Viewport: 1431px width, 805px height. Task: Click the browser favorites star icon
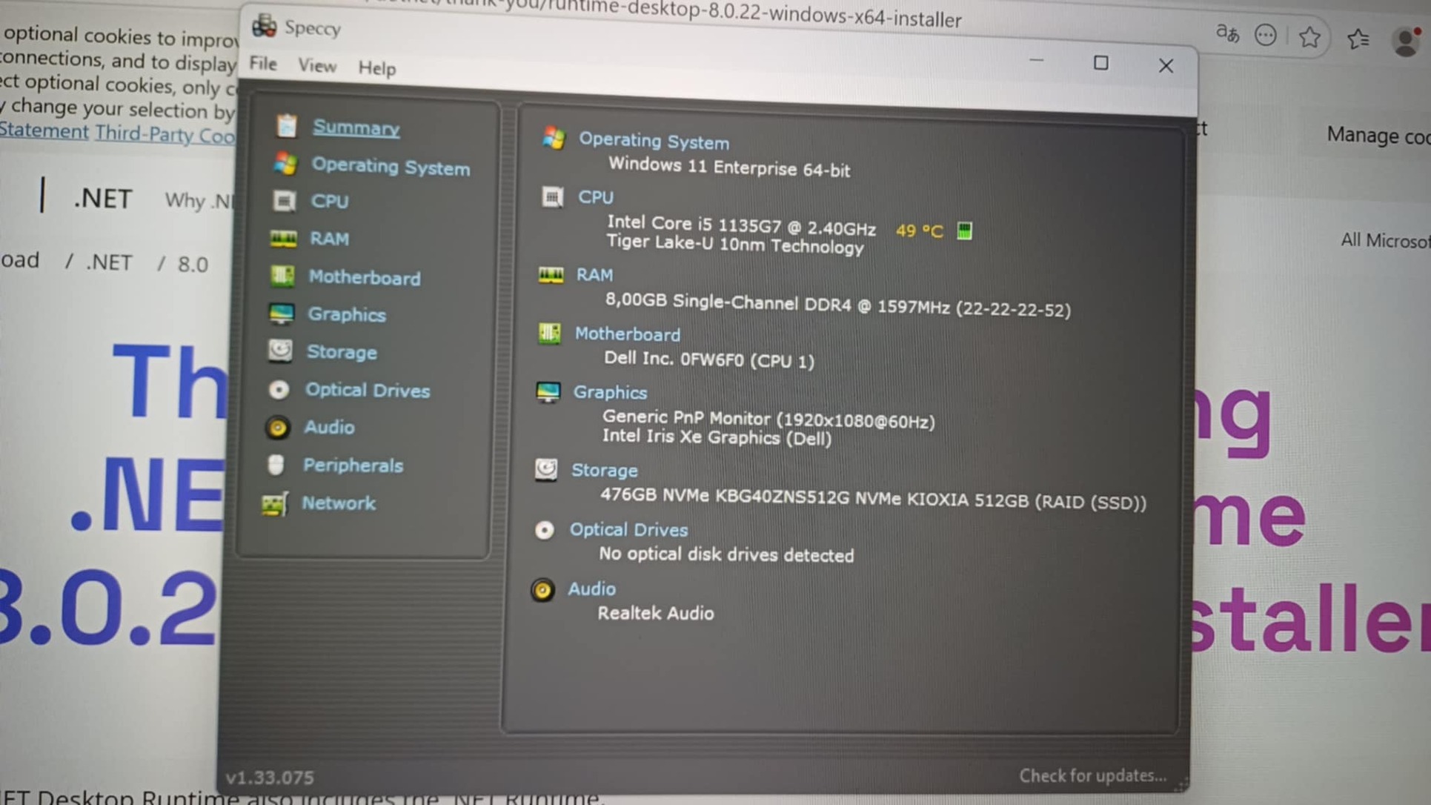pos(1309,37)
